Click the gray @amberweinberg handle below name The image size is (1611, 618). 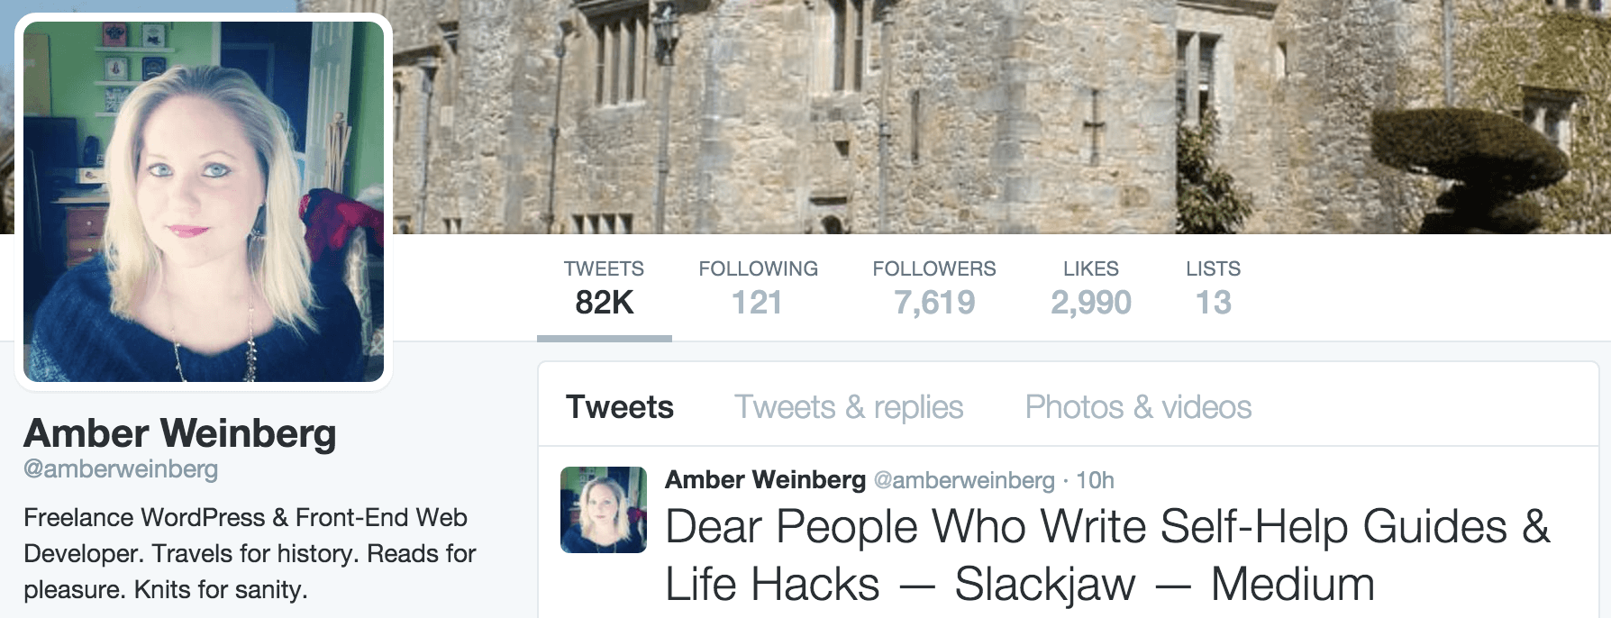coord(121,469)
